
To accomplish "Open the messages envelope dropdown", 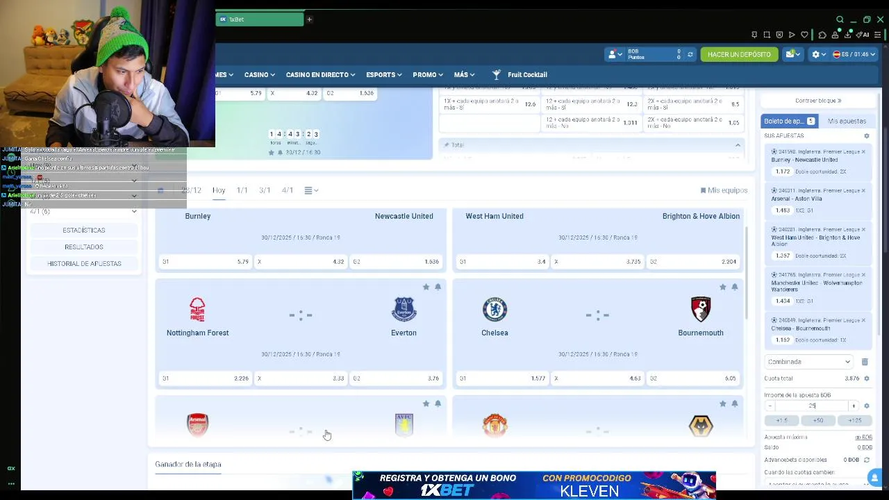I will point(793,54).
